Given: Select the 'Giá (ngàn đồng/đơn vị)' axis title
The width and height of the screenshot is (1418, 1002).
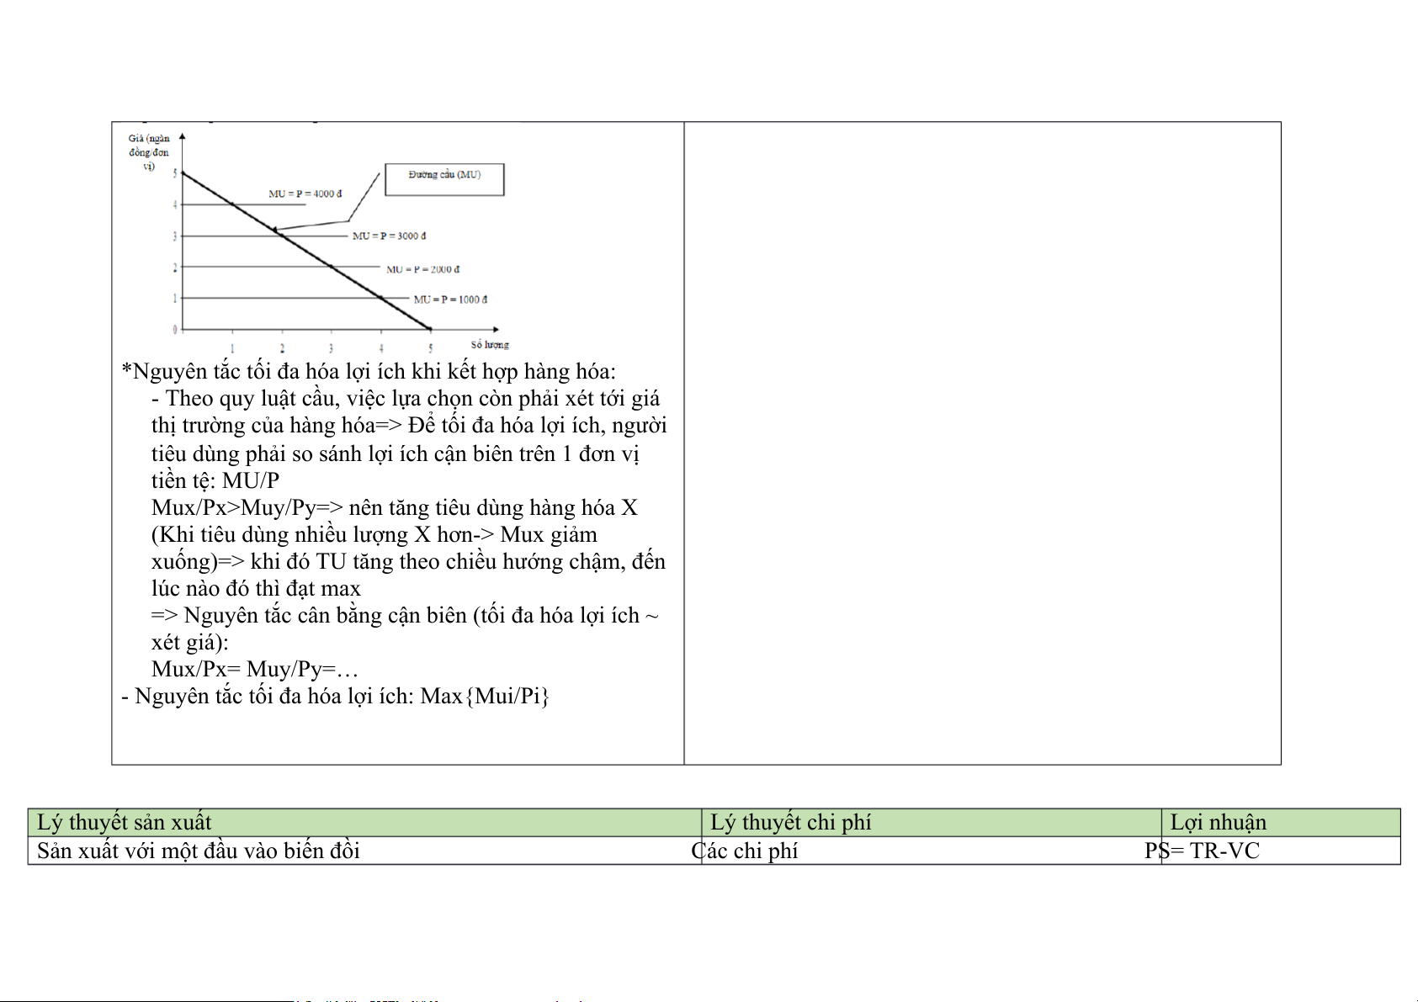Looking at the screenshot, I should click(x=149, y=152).
